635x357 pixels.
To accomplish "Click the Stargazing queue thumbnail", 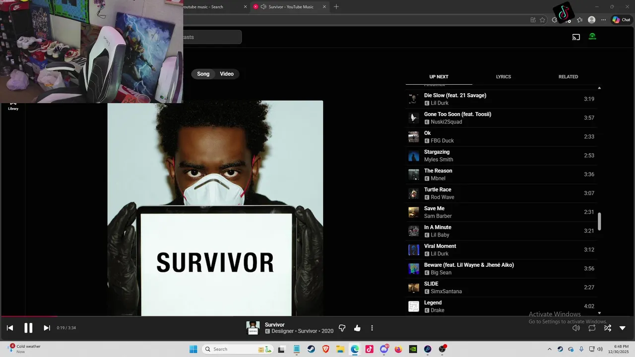I will [x=413, y=156].
